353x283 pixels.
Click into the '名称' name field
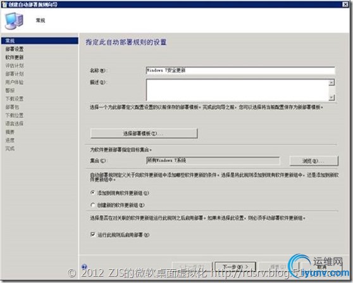click(240, 70)
